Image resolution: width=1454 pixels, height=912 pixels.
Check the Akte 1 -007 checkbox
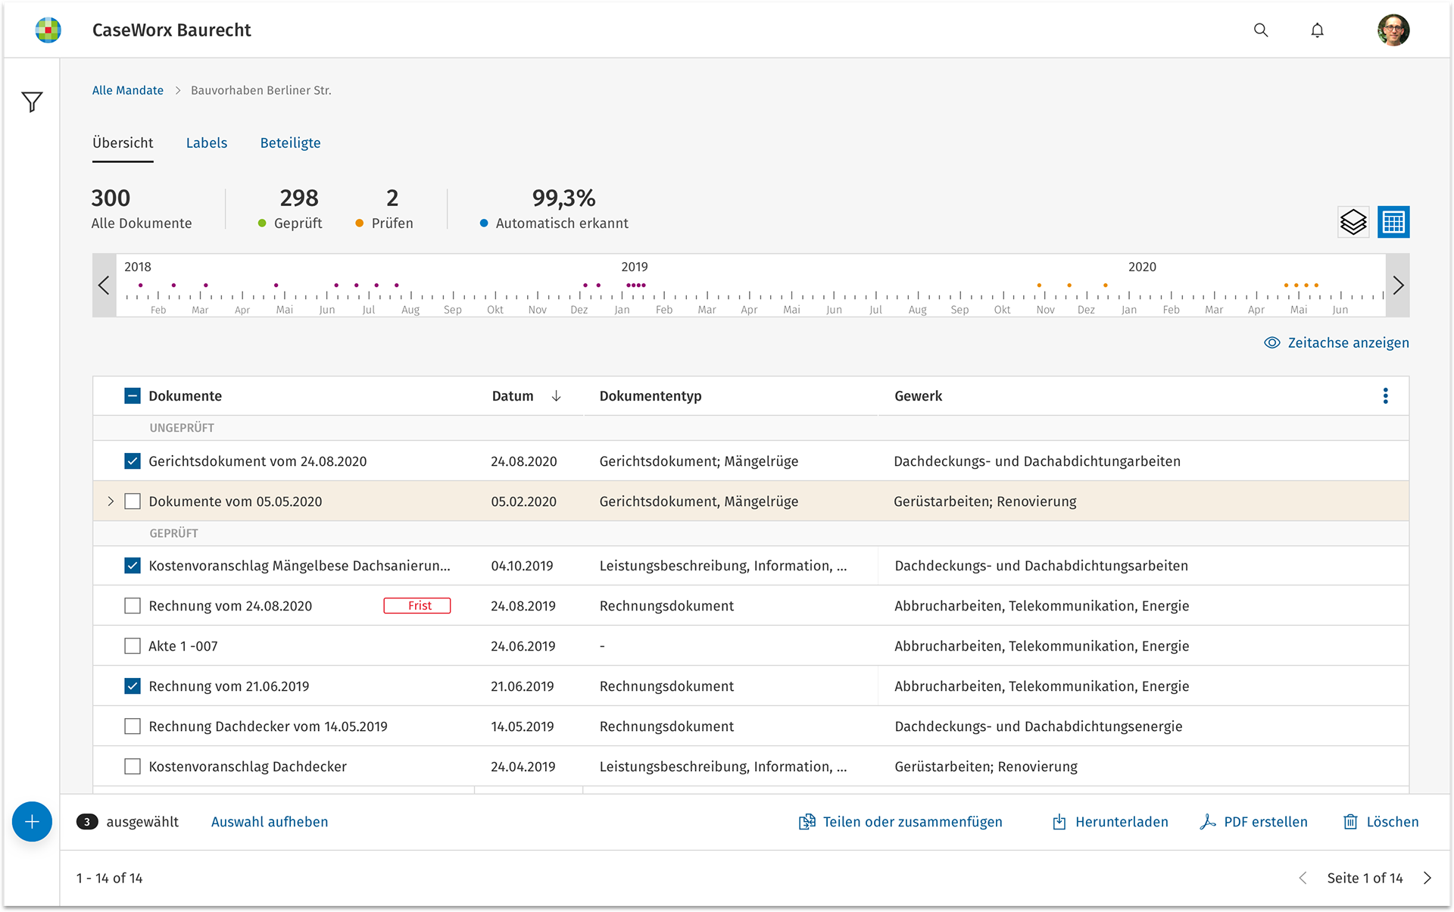point(133,646)
